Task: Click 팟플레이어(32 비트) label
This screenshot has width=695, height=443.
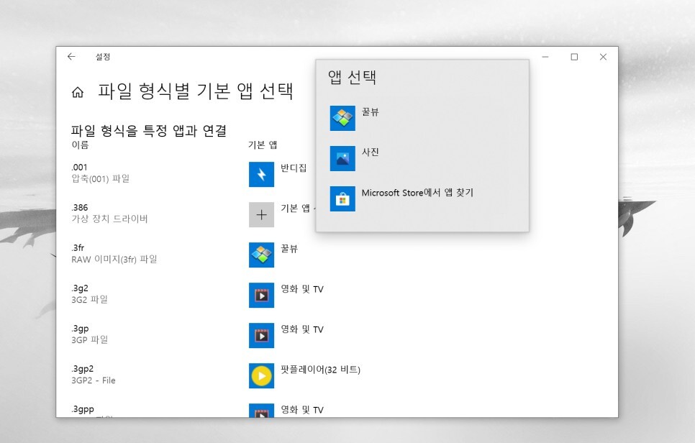Action: [x=320, y=370]
